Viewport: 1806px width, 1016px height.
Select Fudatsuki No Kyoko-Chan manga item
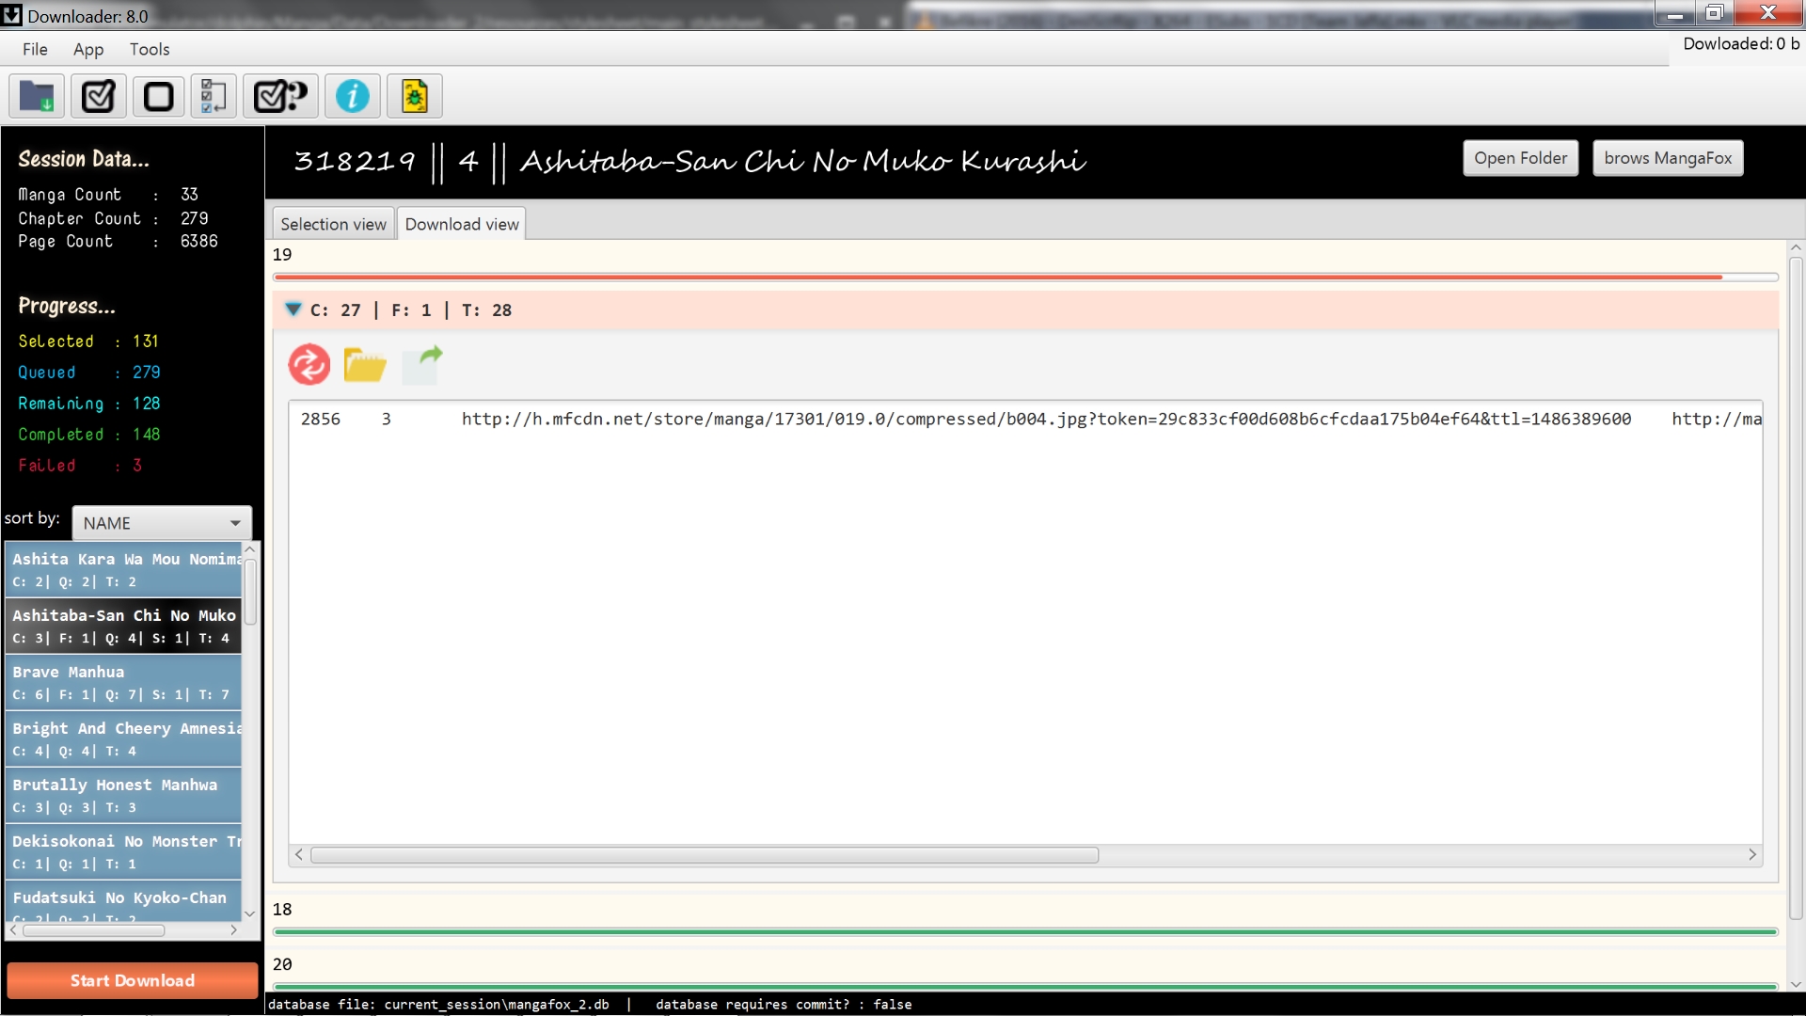123,900
